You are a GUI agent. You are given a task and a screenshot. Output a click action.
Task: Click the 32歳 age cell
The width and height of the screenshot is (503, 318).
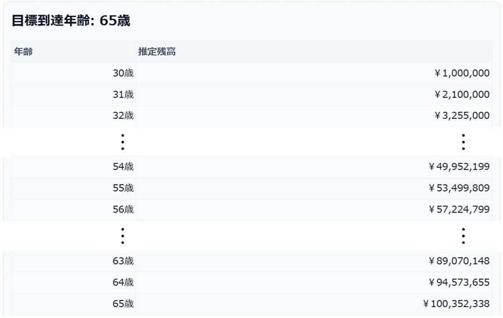tap(123, 115)
